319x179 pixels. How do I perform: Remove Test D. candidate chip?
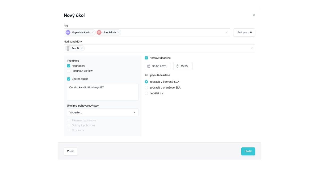(x=82, y=48)
